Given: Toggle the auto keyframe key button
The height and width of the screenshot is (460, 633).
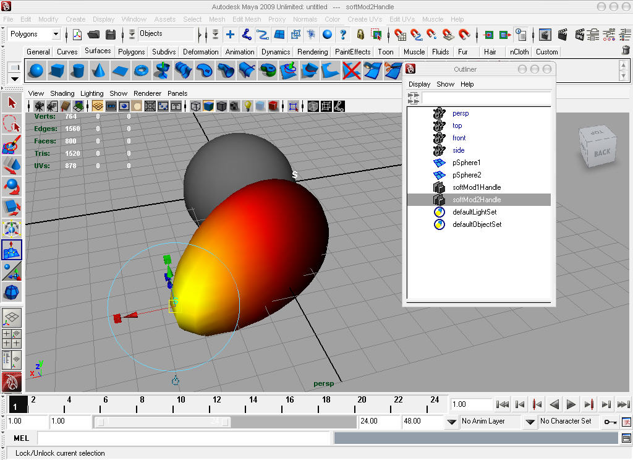Looking at the screenshot, I should pyautogui.click(x=610, y=422).
